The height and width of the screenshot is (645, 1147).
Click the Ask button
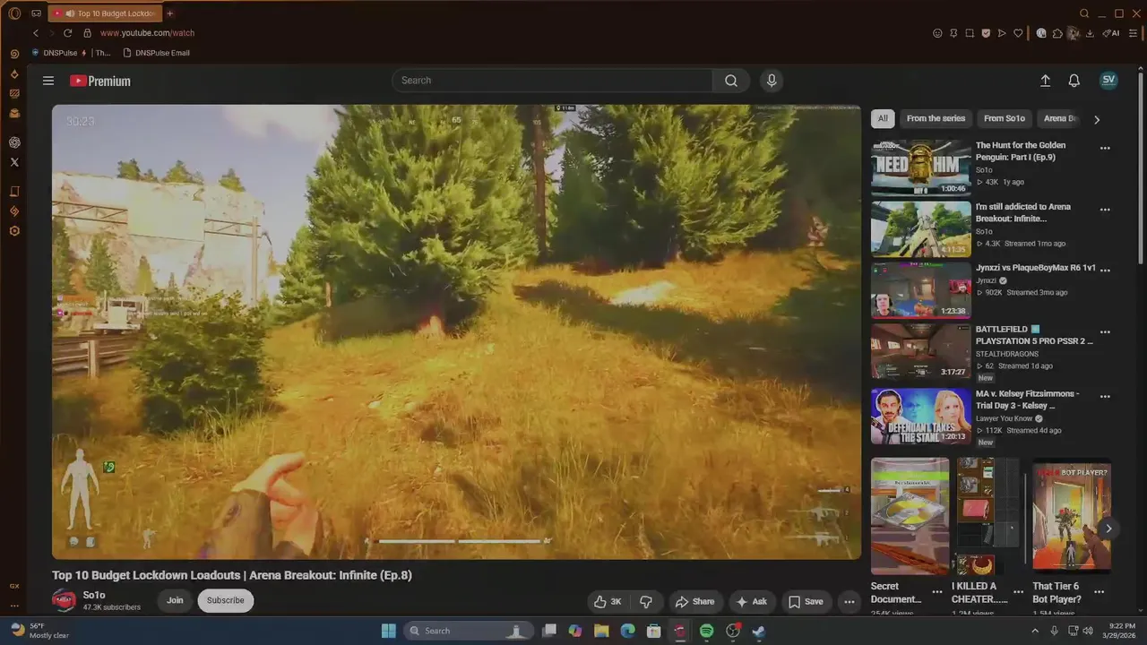point(752,602)
